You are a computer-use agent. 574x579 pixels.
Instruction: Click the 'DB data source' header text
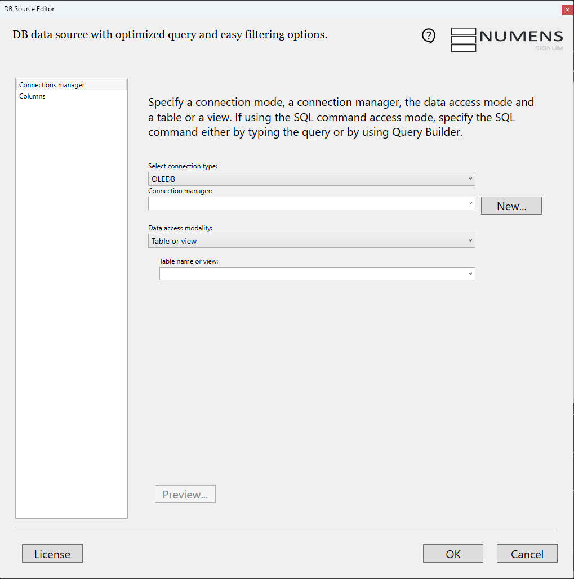pos(170,35)
